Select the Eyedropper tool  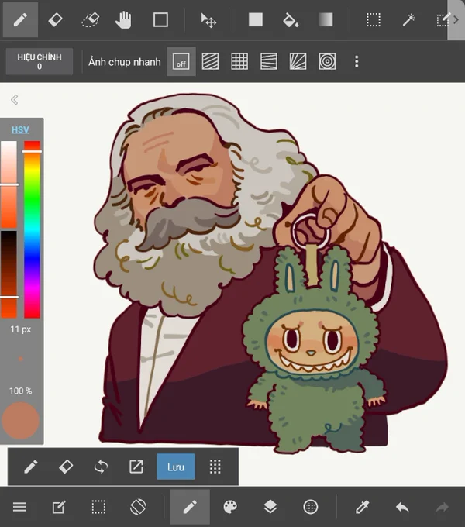362,507
